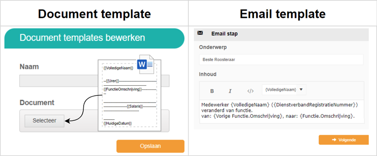
Task: Click the dropdown arrow next to {VolledigeNaam}
Action: point(301,89)
